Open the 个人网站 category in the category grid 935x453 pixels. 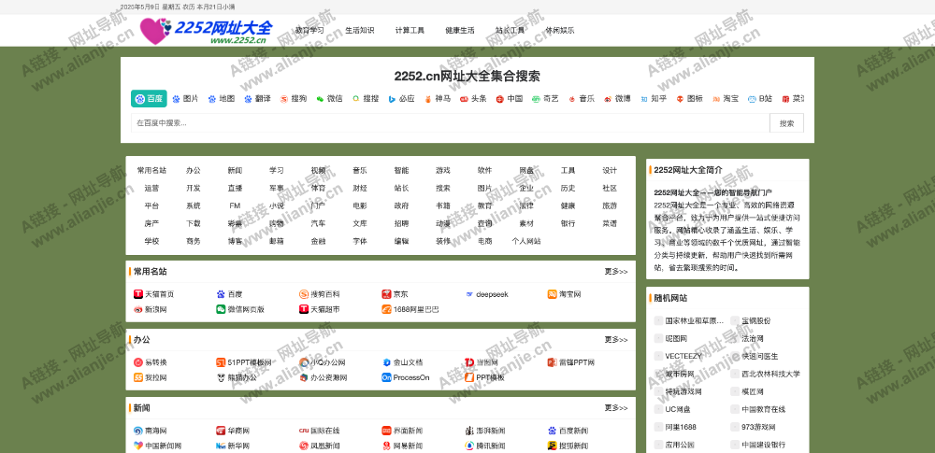click(x=526, y=241)
